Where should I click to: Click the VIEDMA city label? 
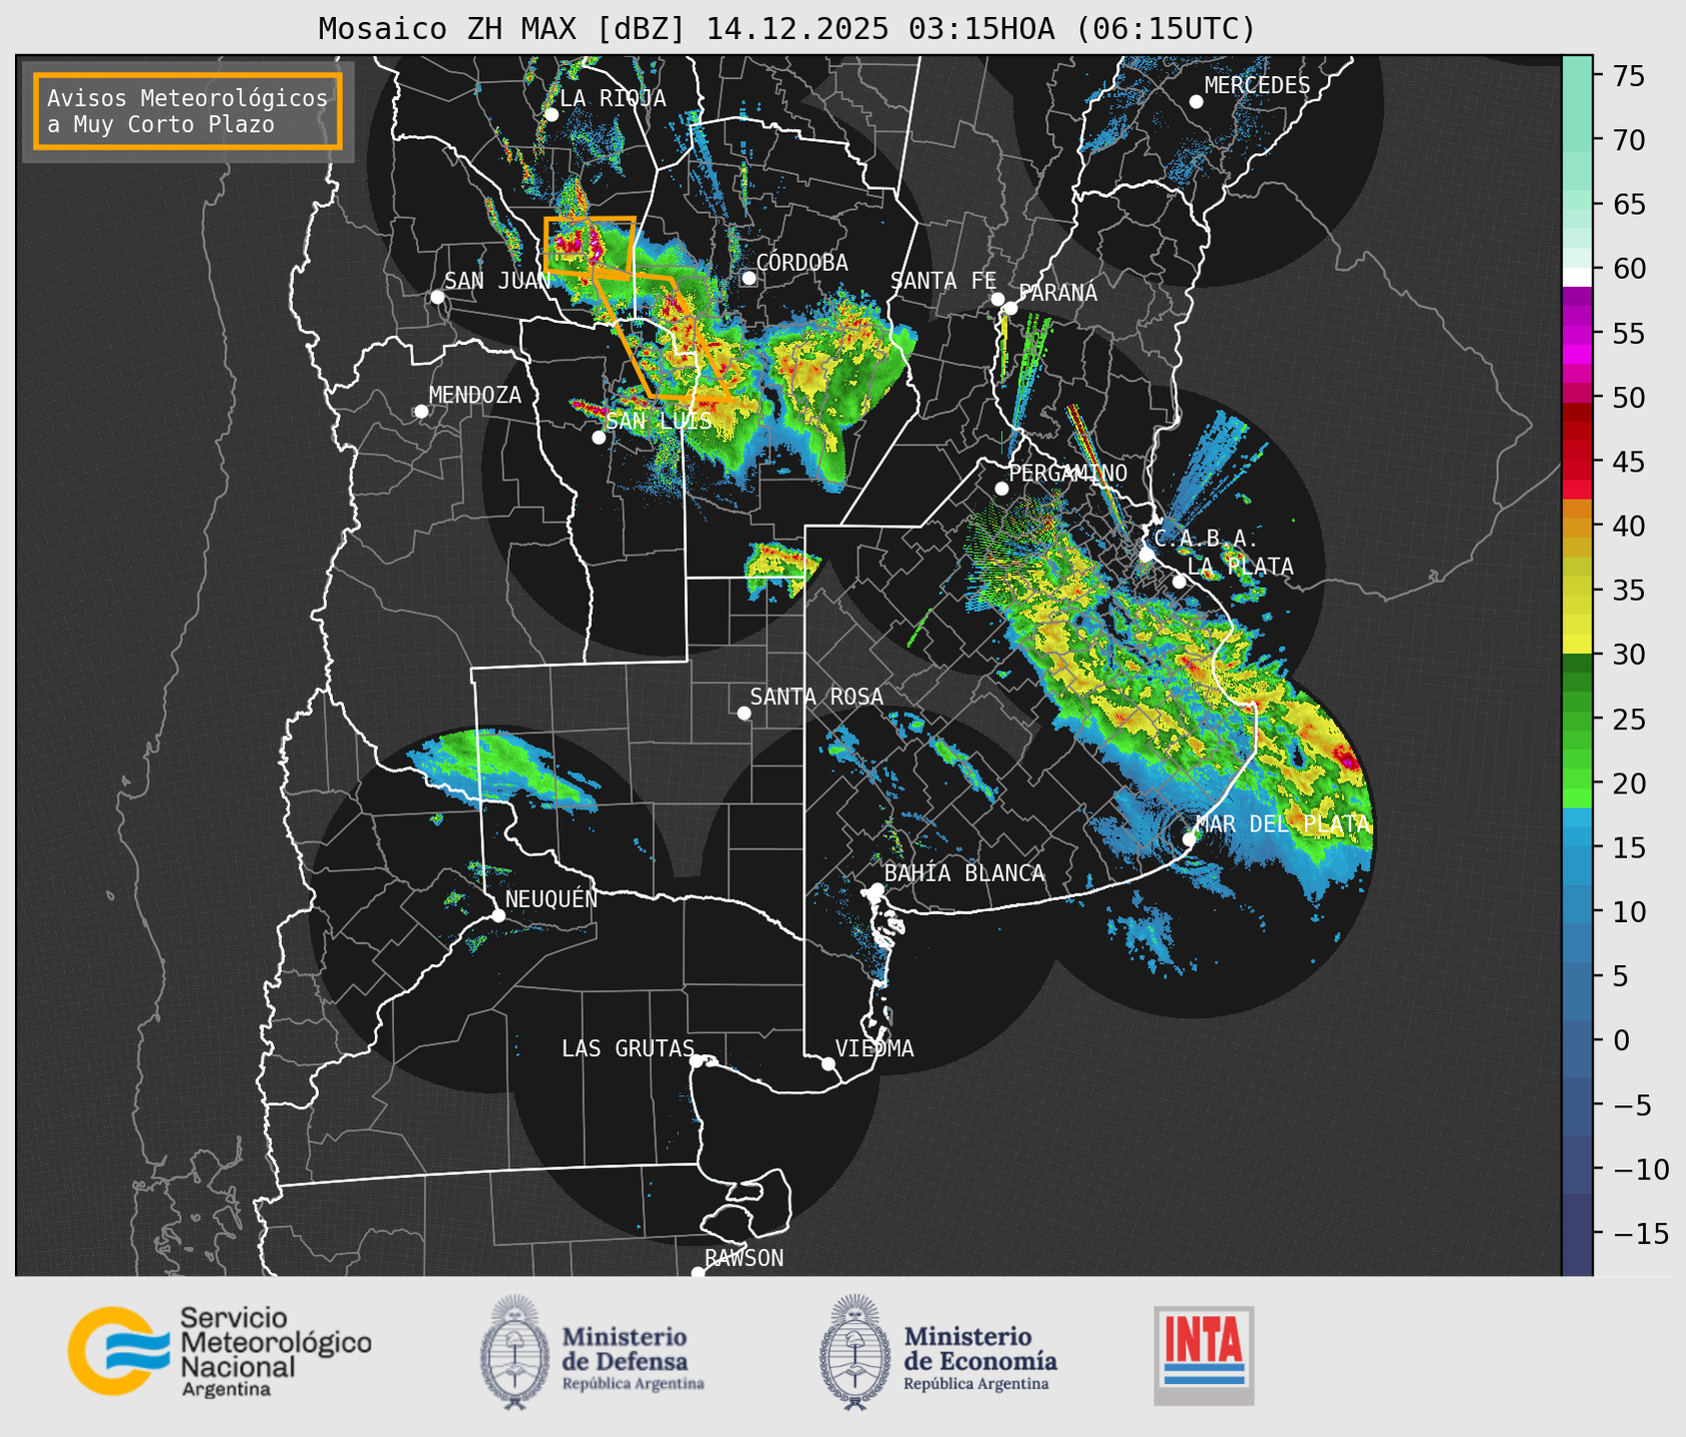click(874, 1048)
